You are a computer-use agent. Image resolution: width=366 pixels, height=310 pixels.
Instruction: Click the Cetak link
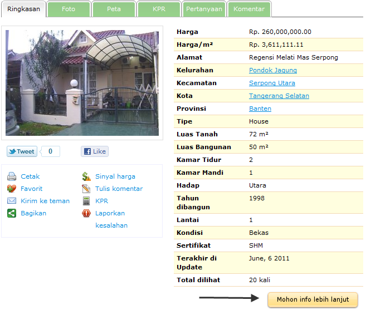click(x=30, y=176)
